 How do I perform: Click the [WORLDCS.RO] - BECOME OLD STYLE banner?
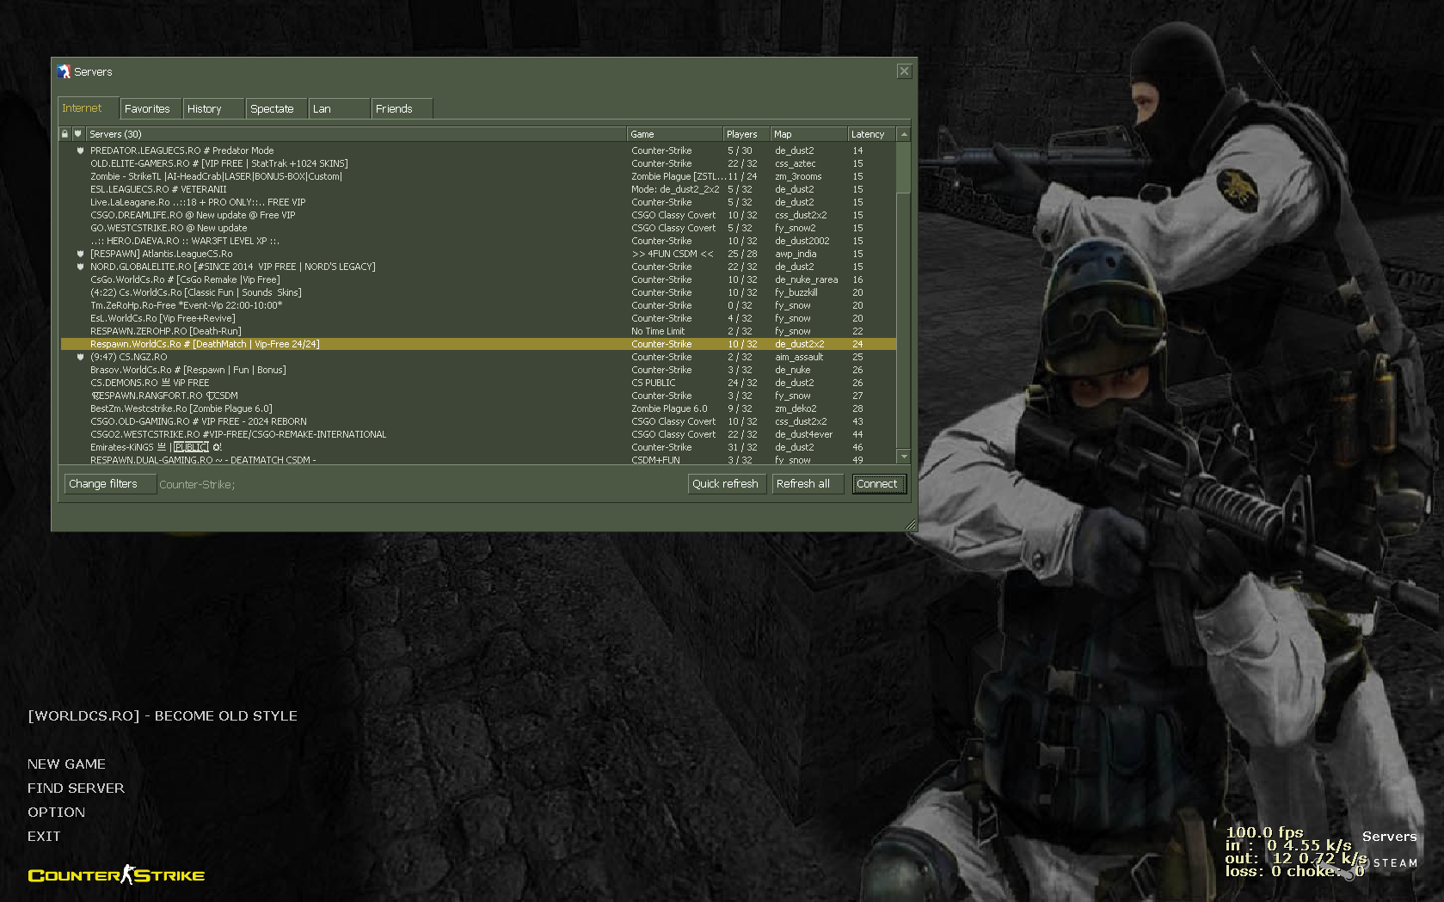(163, 715)
